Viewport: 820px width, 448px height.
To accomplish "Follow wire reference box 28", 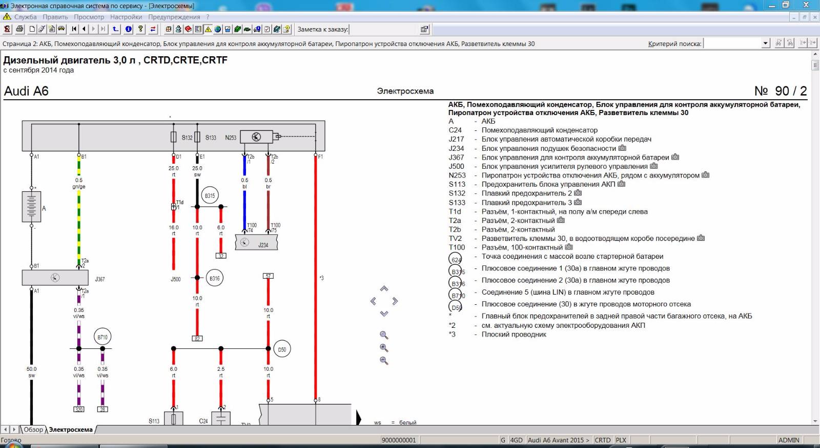I will pyautogui.click(x=102, y=410).
